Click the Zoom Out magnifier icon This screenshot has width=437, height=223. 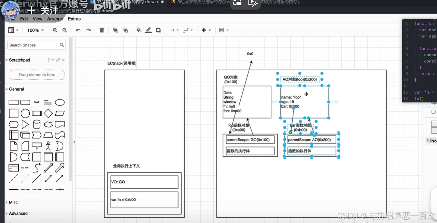(65, 30)
